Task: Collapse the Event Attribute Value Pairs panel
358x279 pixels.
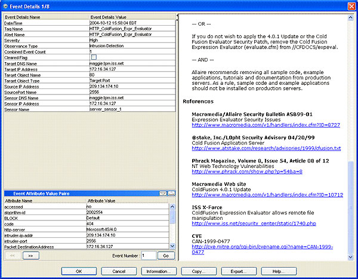Action: [x=163, y=194]
